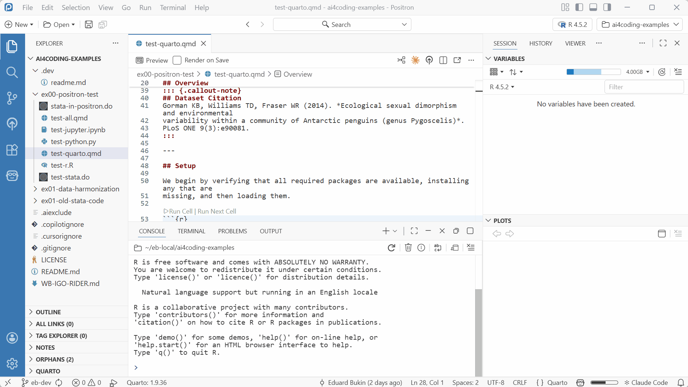Focus the Filter variables input field

pos(644,87)
